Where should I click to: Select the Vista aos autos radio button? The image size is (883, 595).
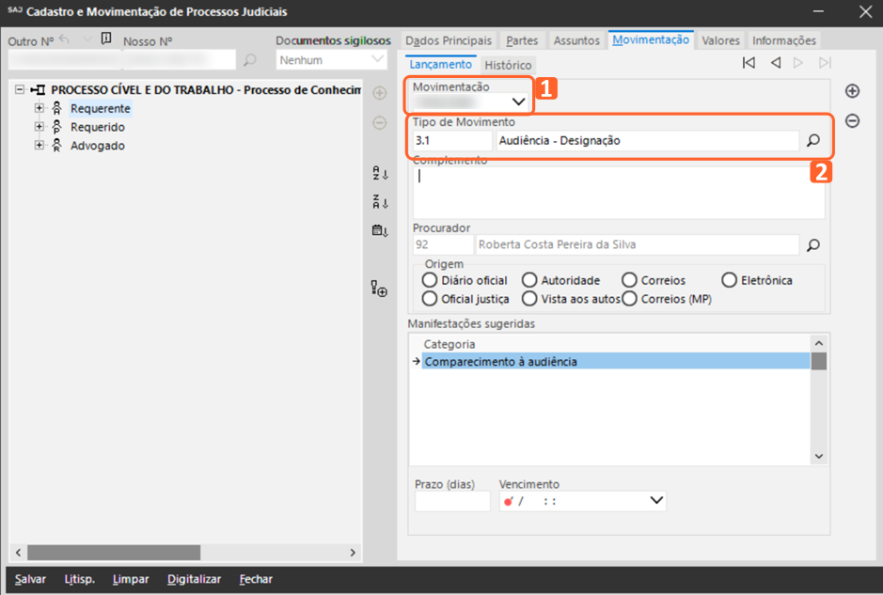tap(529, 299)
